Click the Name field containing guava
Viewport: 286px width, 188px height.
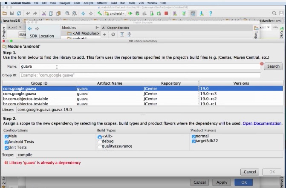coord(140,66)
